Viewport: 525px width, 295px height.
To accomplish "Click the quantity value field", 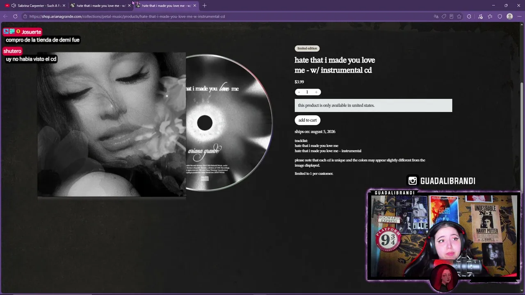I will pyautogui.click(x=307, y=92).
